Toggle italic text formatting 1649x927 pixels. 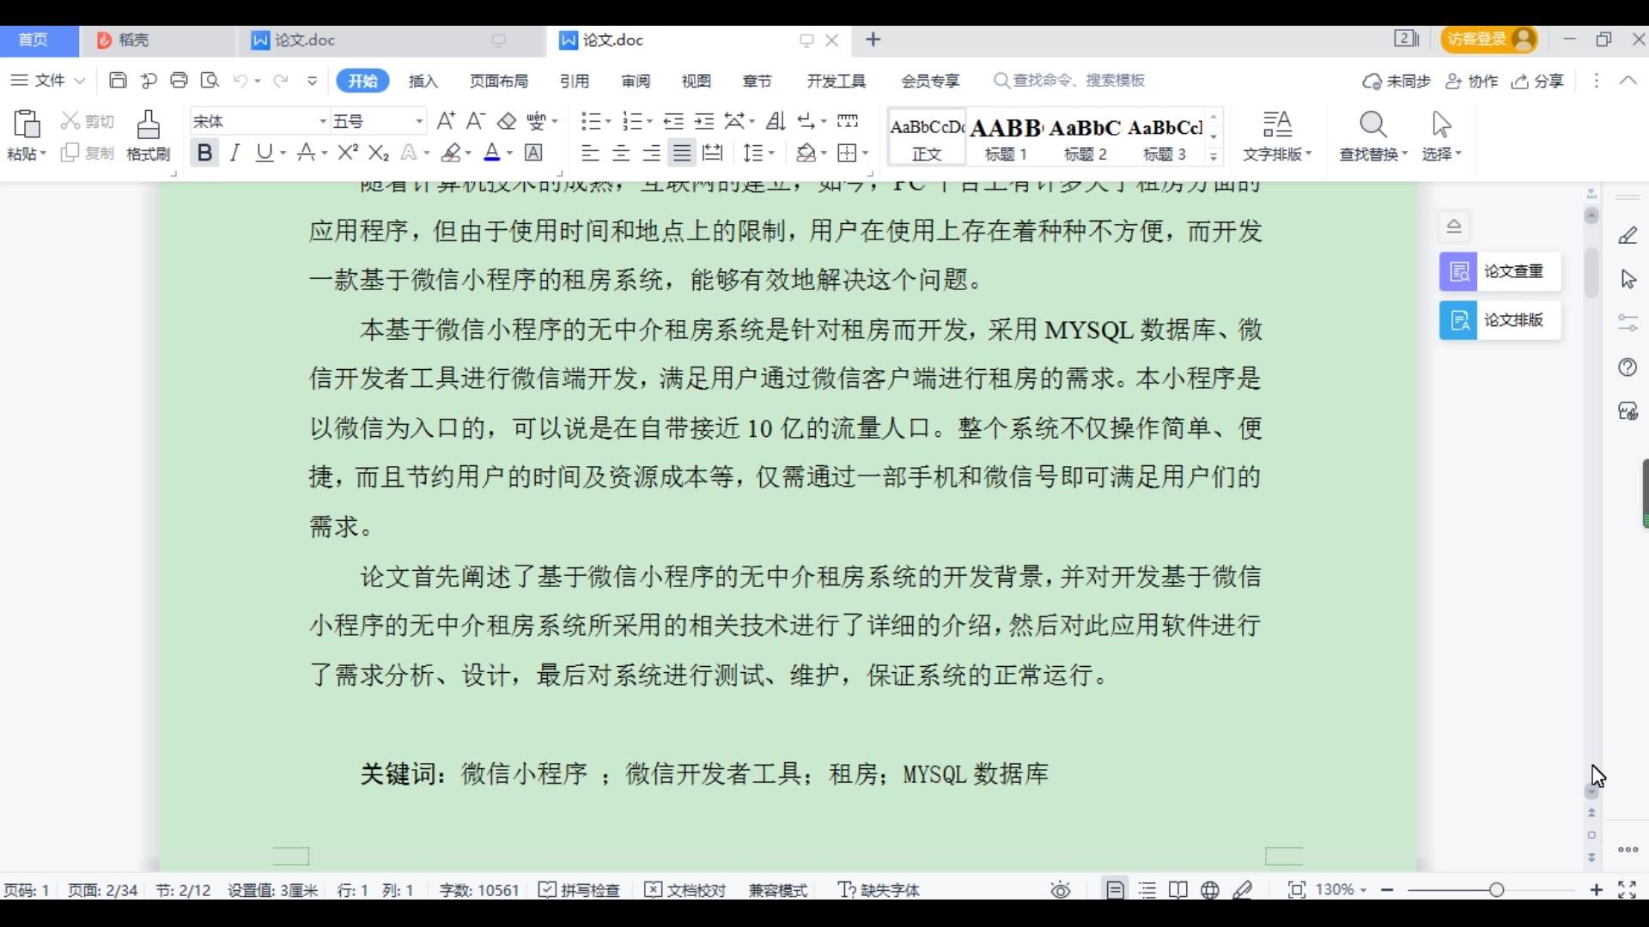coord(234,153)
